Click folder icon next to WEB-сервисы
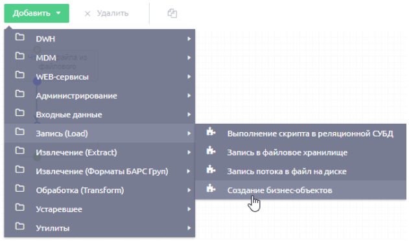 [20, 75]
